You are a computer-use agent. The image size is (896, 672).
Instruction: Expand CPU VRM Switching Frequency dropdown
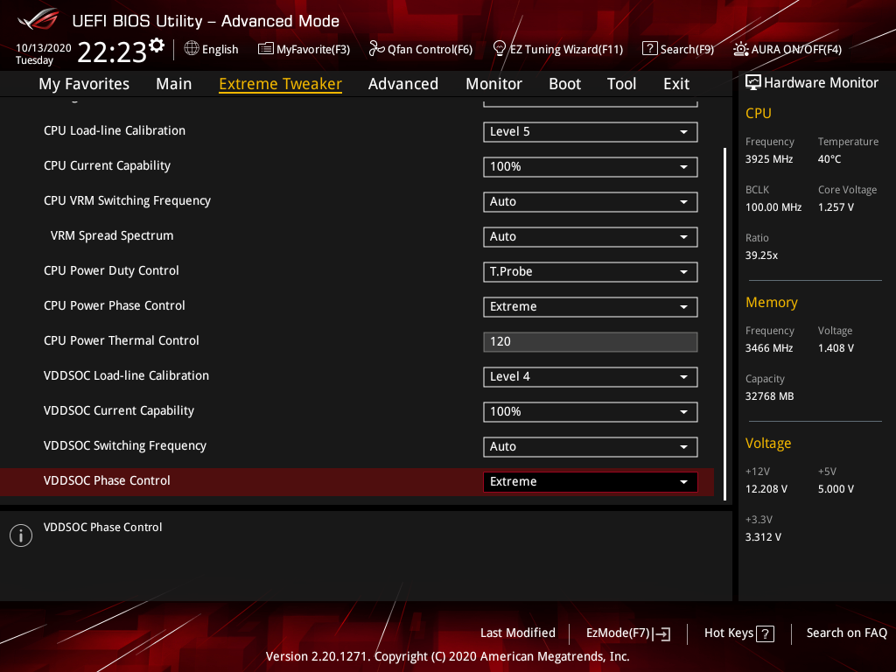(591, 202)
